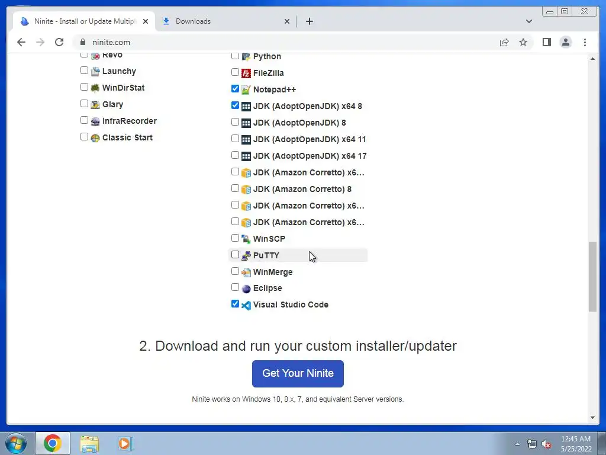Close the Ninite tab

(146, 21)
